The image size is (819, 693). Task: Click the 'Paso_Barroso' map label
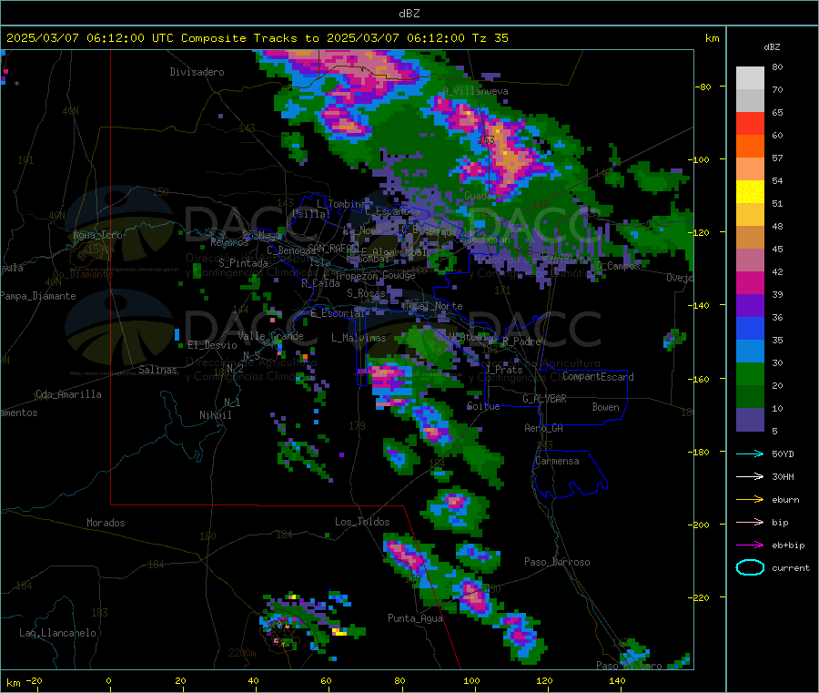click(557, 562)
